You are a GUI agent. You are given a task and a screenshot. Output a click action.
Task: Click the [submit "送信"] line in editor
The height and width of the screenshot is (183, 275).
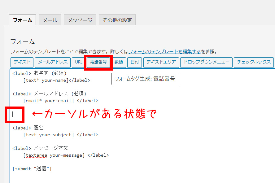coord(32,169)
